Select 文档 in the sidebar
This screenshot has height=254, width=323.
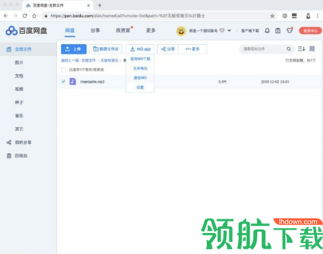coord(19,76)
